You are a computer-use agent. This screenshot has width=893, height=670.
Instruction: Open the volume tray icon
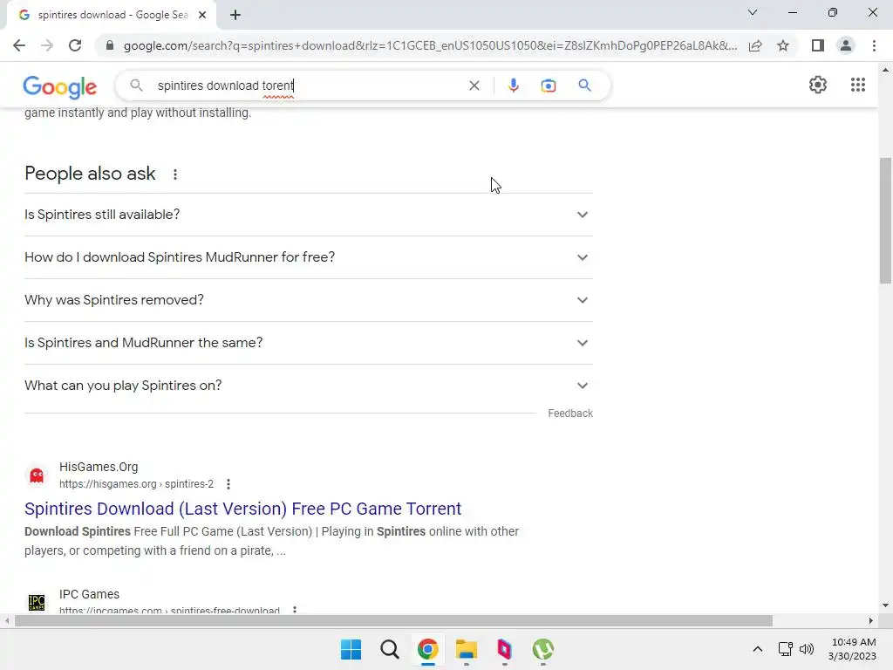[807, 649]
